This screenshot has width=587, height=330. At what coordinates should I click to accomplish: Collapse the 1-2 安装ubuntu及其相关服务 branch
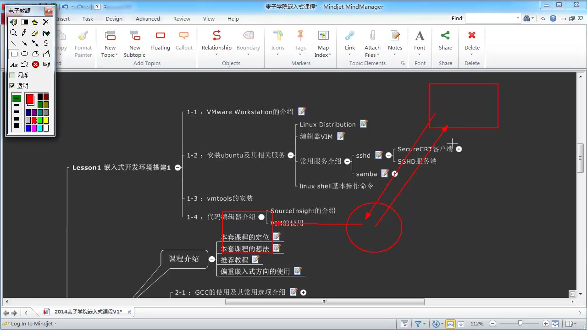coord(290,155)
